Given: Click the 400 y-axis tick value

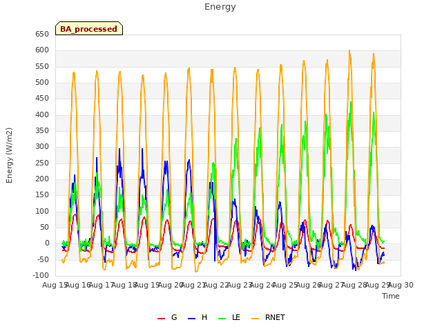Looking at the screenshot, I should tap(42, 114).
